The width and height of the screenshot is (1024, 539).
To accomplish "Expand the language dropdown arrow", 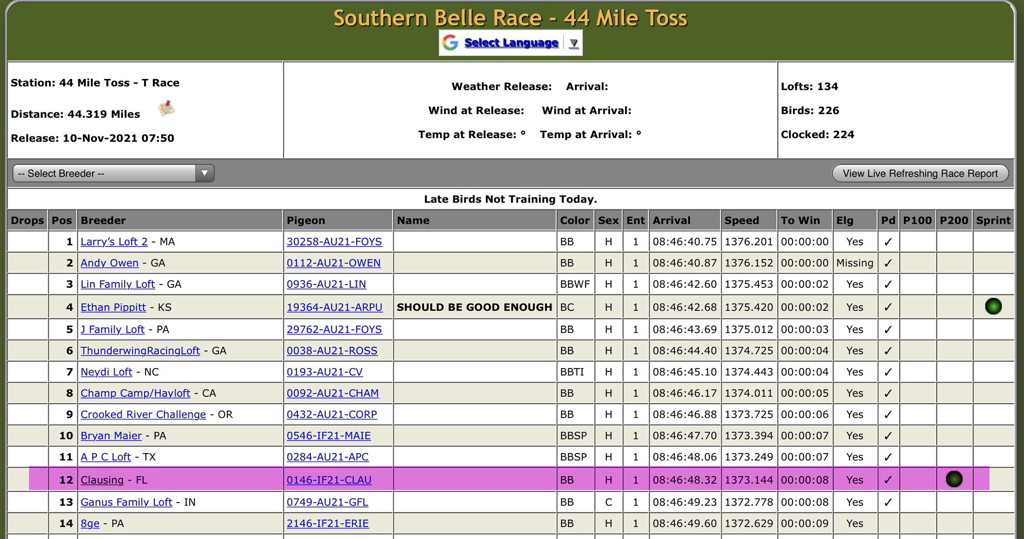I will click(x=573, y=43).
